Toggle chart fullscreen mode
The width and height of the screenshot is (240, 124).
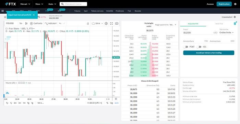[x=111, y=23]
